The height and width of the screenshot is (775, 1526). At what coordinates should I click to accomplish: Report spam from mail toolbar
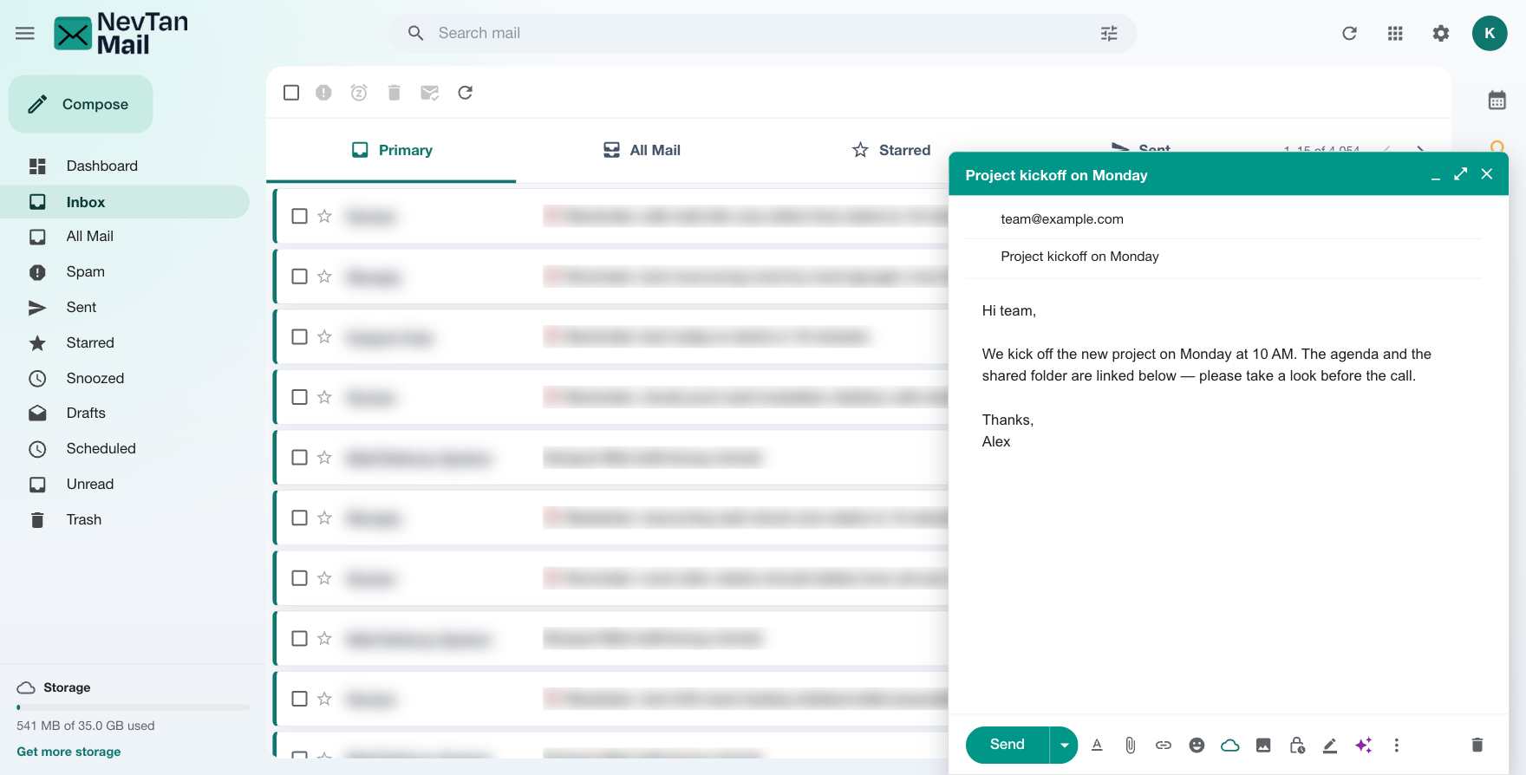tap(323, 93)
